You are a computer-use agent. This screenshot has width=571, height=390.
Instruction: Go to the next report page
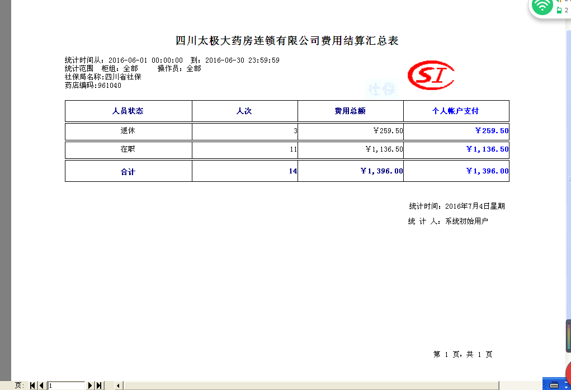tap(90, 386)
